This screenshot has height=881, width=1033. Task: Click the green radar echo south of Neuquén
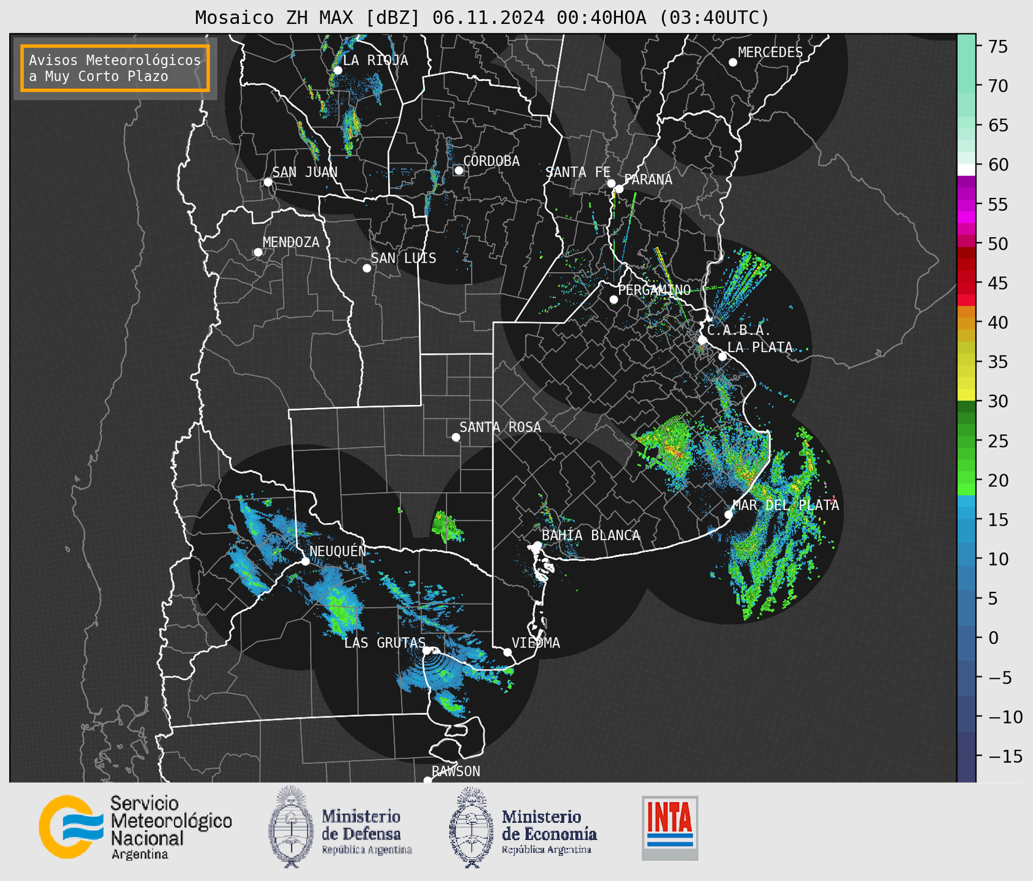coord(337,608)
